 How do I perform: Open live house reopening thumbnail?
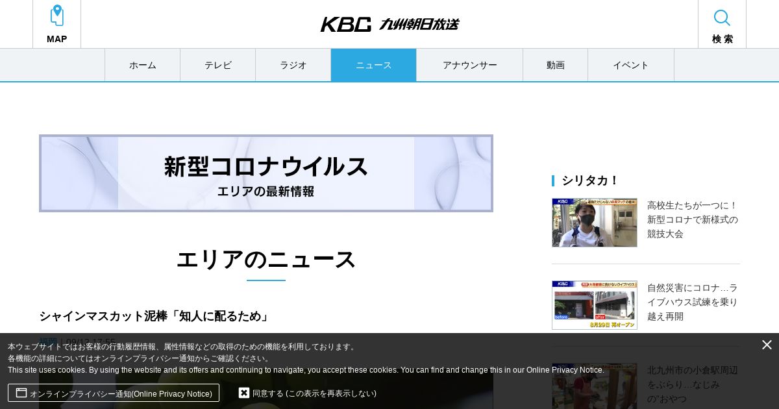[x=595, y=305]
